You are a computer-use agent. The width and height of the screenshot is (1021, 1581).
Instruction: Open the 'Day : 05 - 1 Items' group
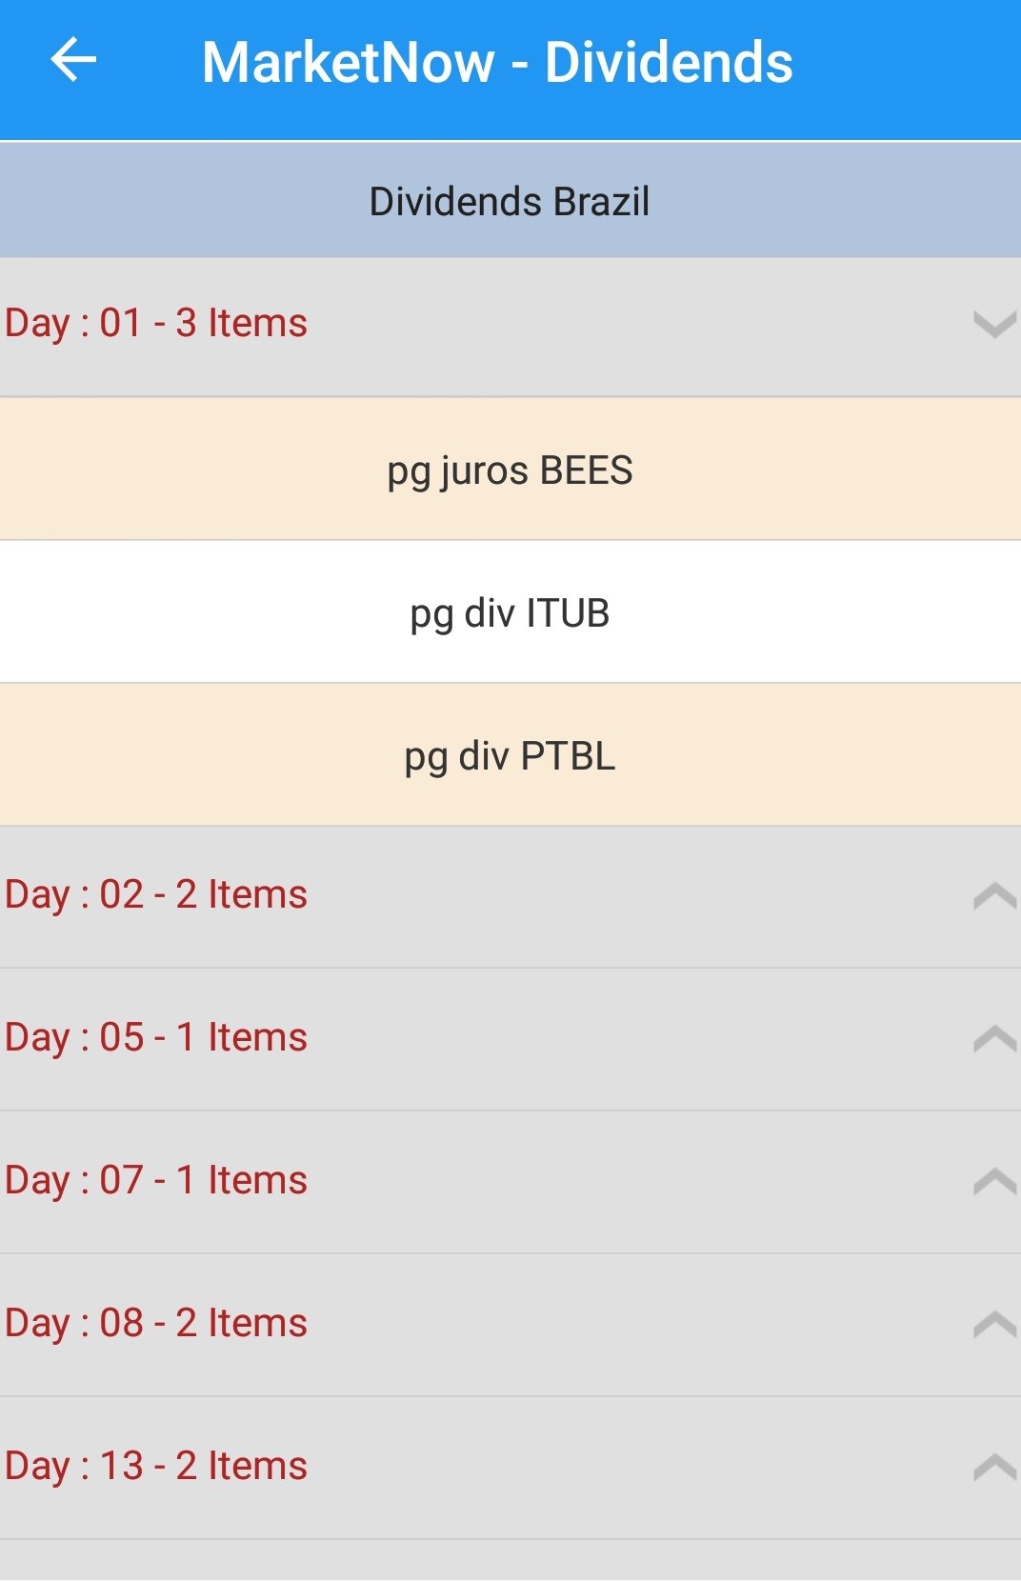pyautogui.click(x=156, y=1038)
